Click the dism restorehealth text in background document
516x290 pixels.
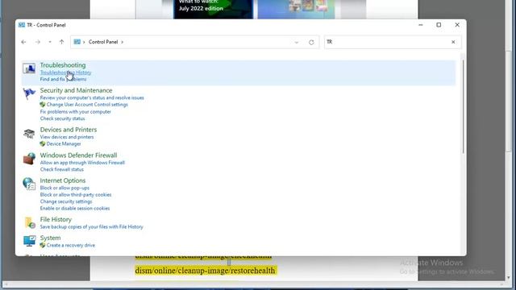pos(206,271)
